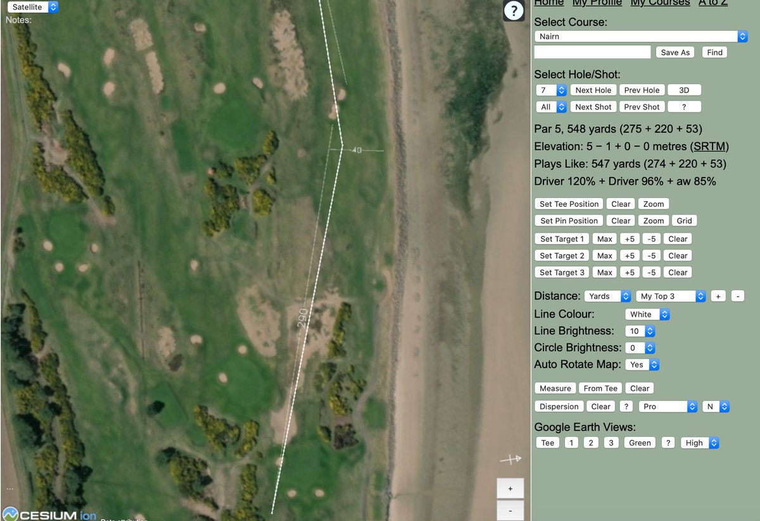760x521 pixels.
Task: Show shot Dispersion
Action: pos(559,407)
